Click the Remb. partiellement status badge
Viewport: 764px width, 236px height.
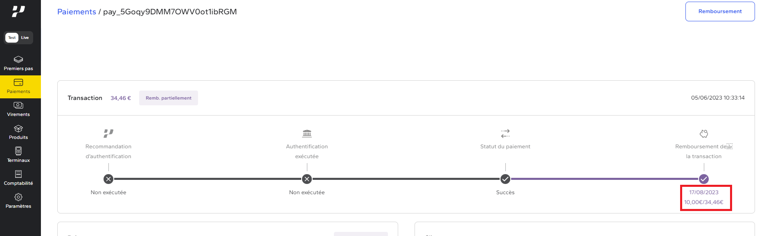169,98
